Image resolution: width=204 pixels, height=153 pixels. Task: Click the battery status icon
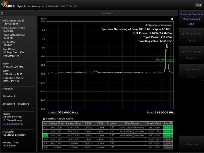pyautogui.click(x=198, y=5)
